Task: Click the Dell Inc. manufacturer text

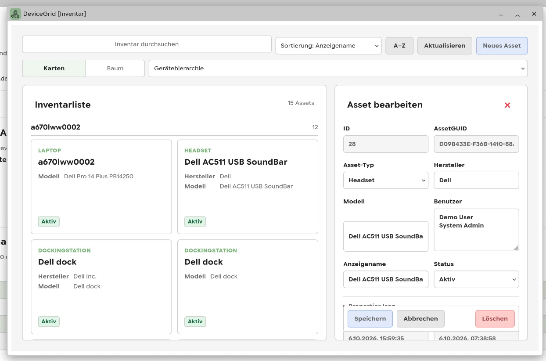Action: 85,277
